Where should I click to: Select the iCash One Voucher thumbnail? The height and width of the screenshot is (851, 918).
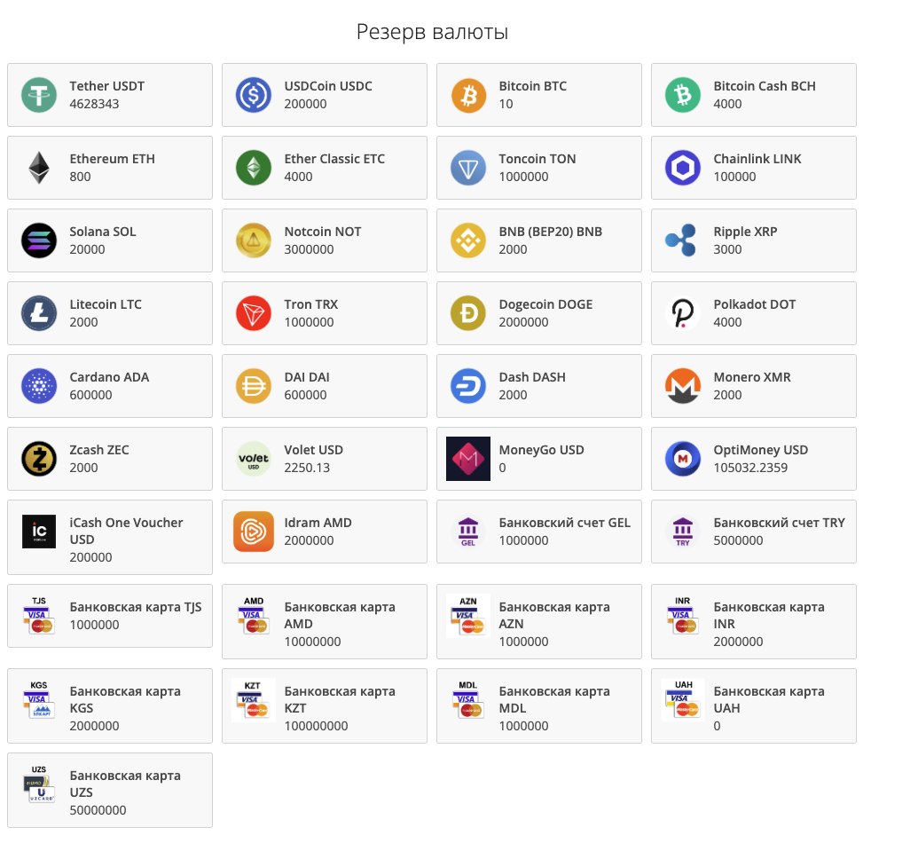pos(39,532)
